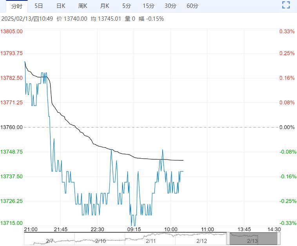This screenshot has width=297, height=246.
Task: Click the 价 13740.00 price readout
Action: pyautogui.click(x=72, y=19)
